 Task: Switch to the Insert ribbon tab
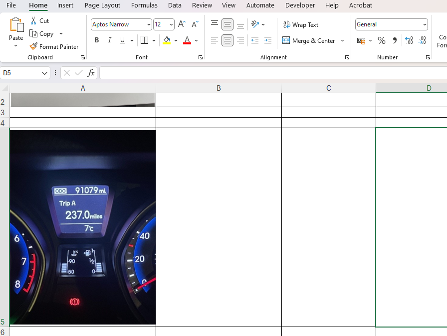coord(65,5)
